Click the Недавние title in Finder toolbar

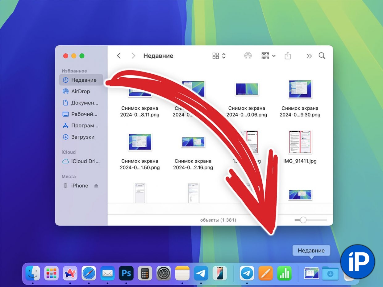coord(158,56)
